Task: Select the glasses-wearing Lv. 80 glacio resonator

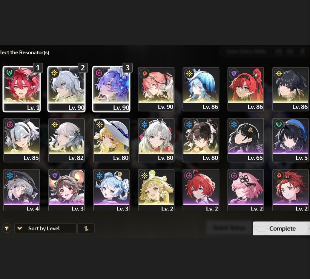Action: click(x=201, y=140)
